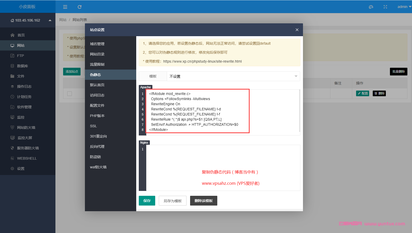Click the 另存为模板 button
The width and height of the screenshot is (412, 233).
[173, 201]
